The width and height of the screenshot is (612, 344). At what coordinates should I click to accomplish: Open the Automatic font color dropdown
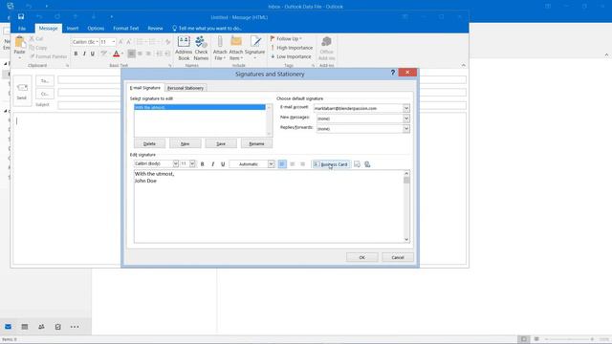tap(271, 164)
